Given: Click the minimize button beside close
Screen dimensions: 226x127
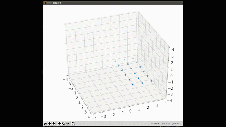Looking at the screenshot, I should pos(48,2).
